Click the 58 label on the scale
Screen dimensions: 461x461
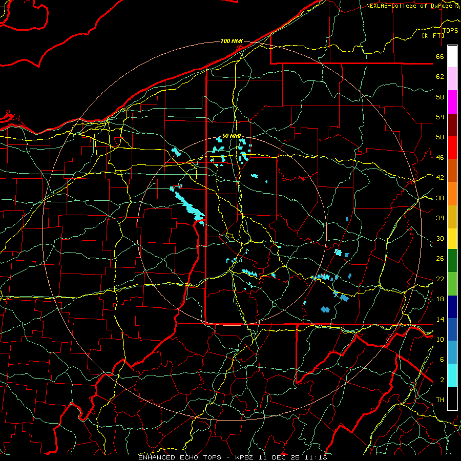[440, 97]
